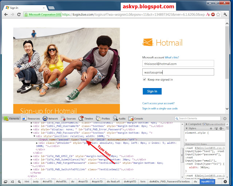Click the blue Sign in button
This screenshot has height=186, width=233.
tap(152, 91)
